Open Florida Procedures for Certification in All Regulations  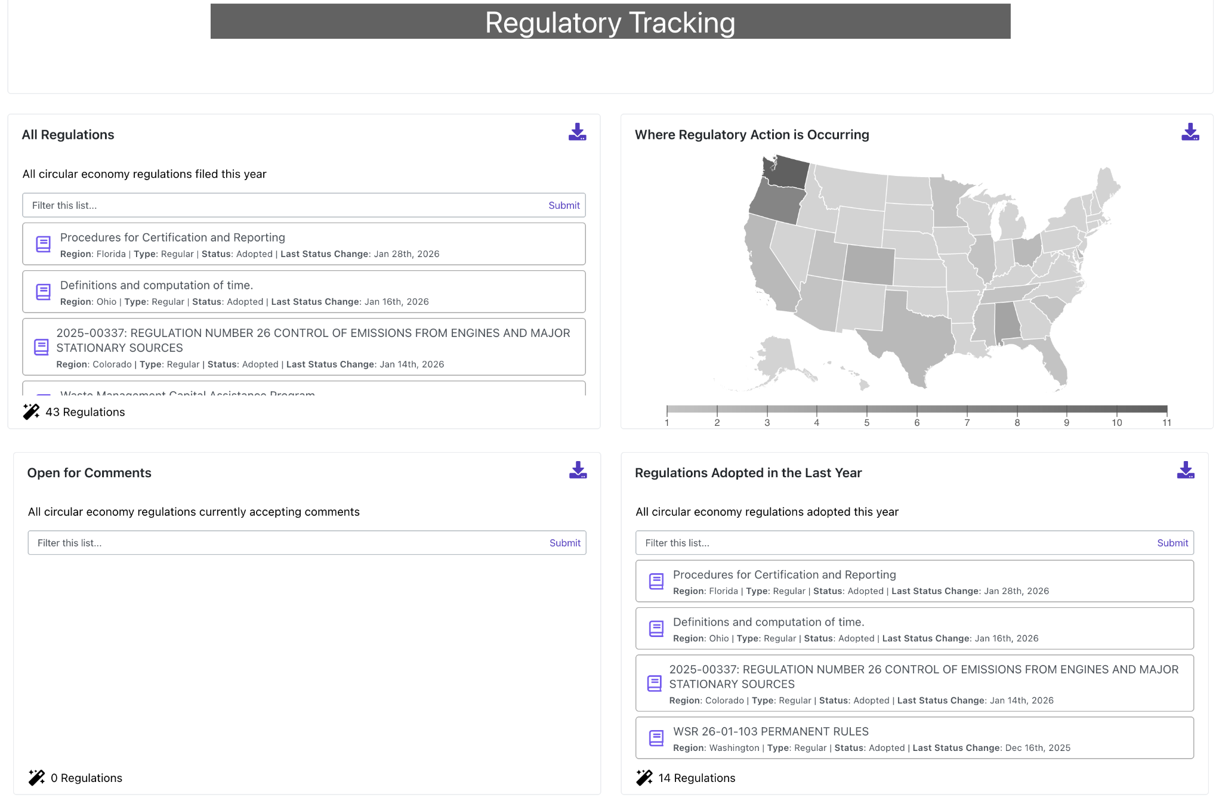point(173,237)
